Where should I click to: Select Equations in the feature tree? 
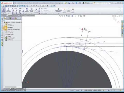pyautogui.click(x=10, y=28)
